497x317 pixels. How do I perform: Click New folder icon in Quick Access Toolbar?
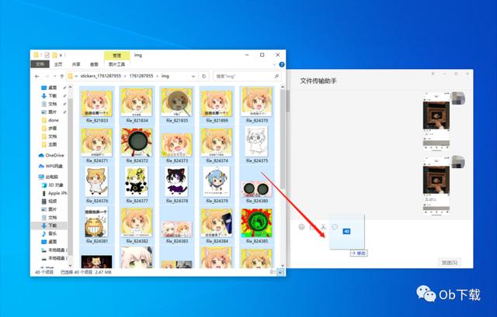(54, 55)
